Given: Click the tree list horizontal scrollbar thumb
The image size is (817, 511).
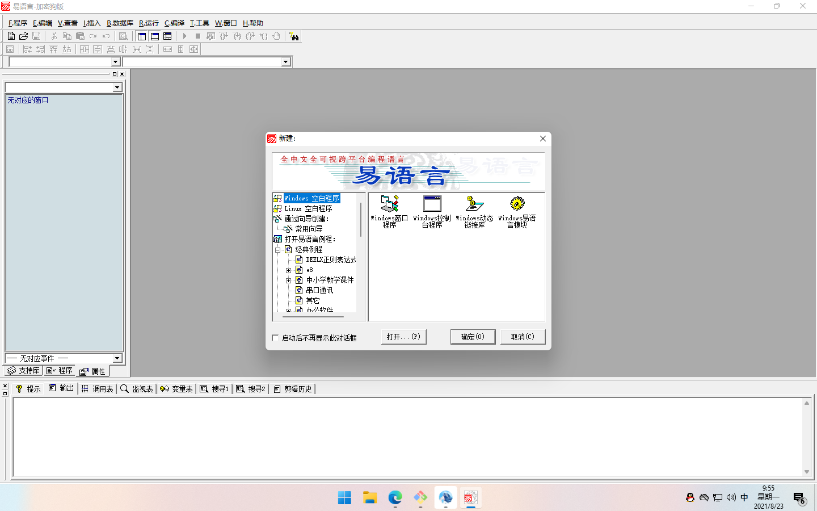Looking at the screenshot, I should point(314,317).
